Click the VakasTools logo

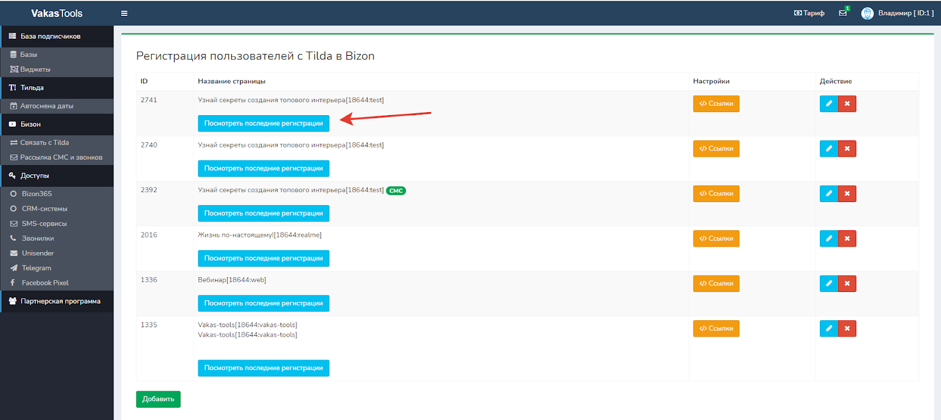56,14
